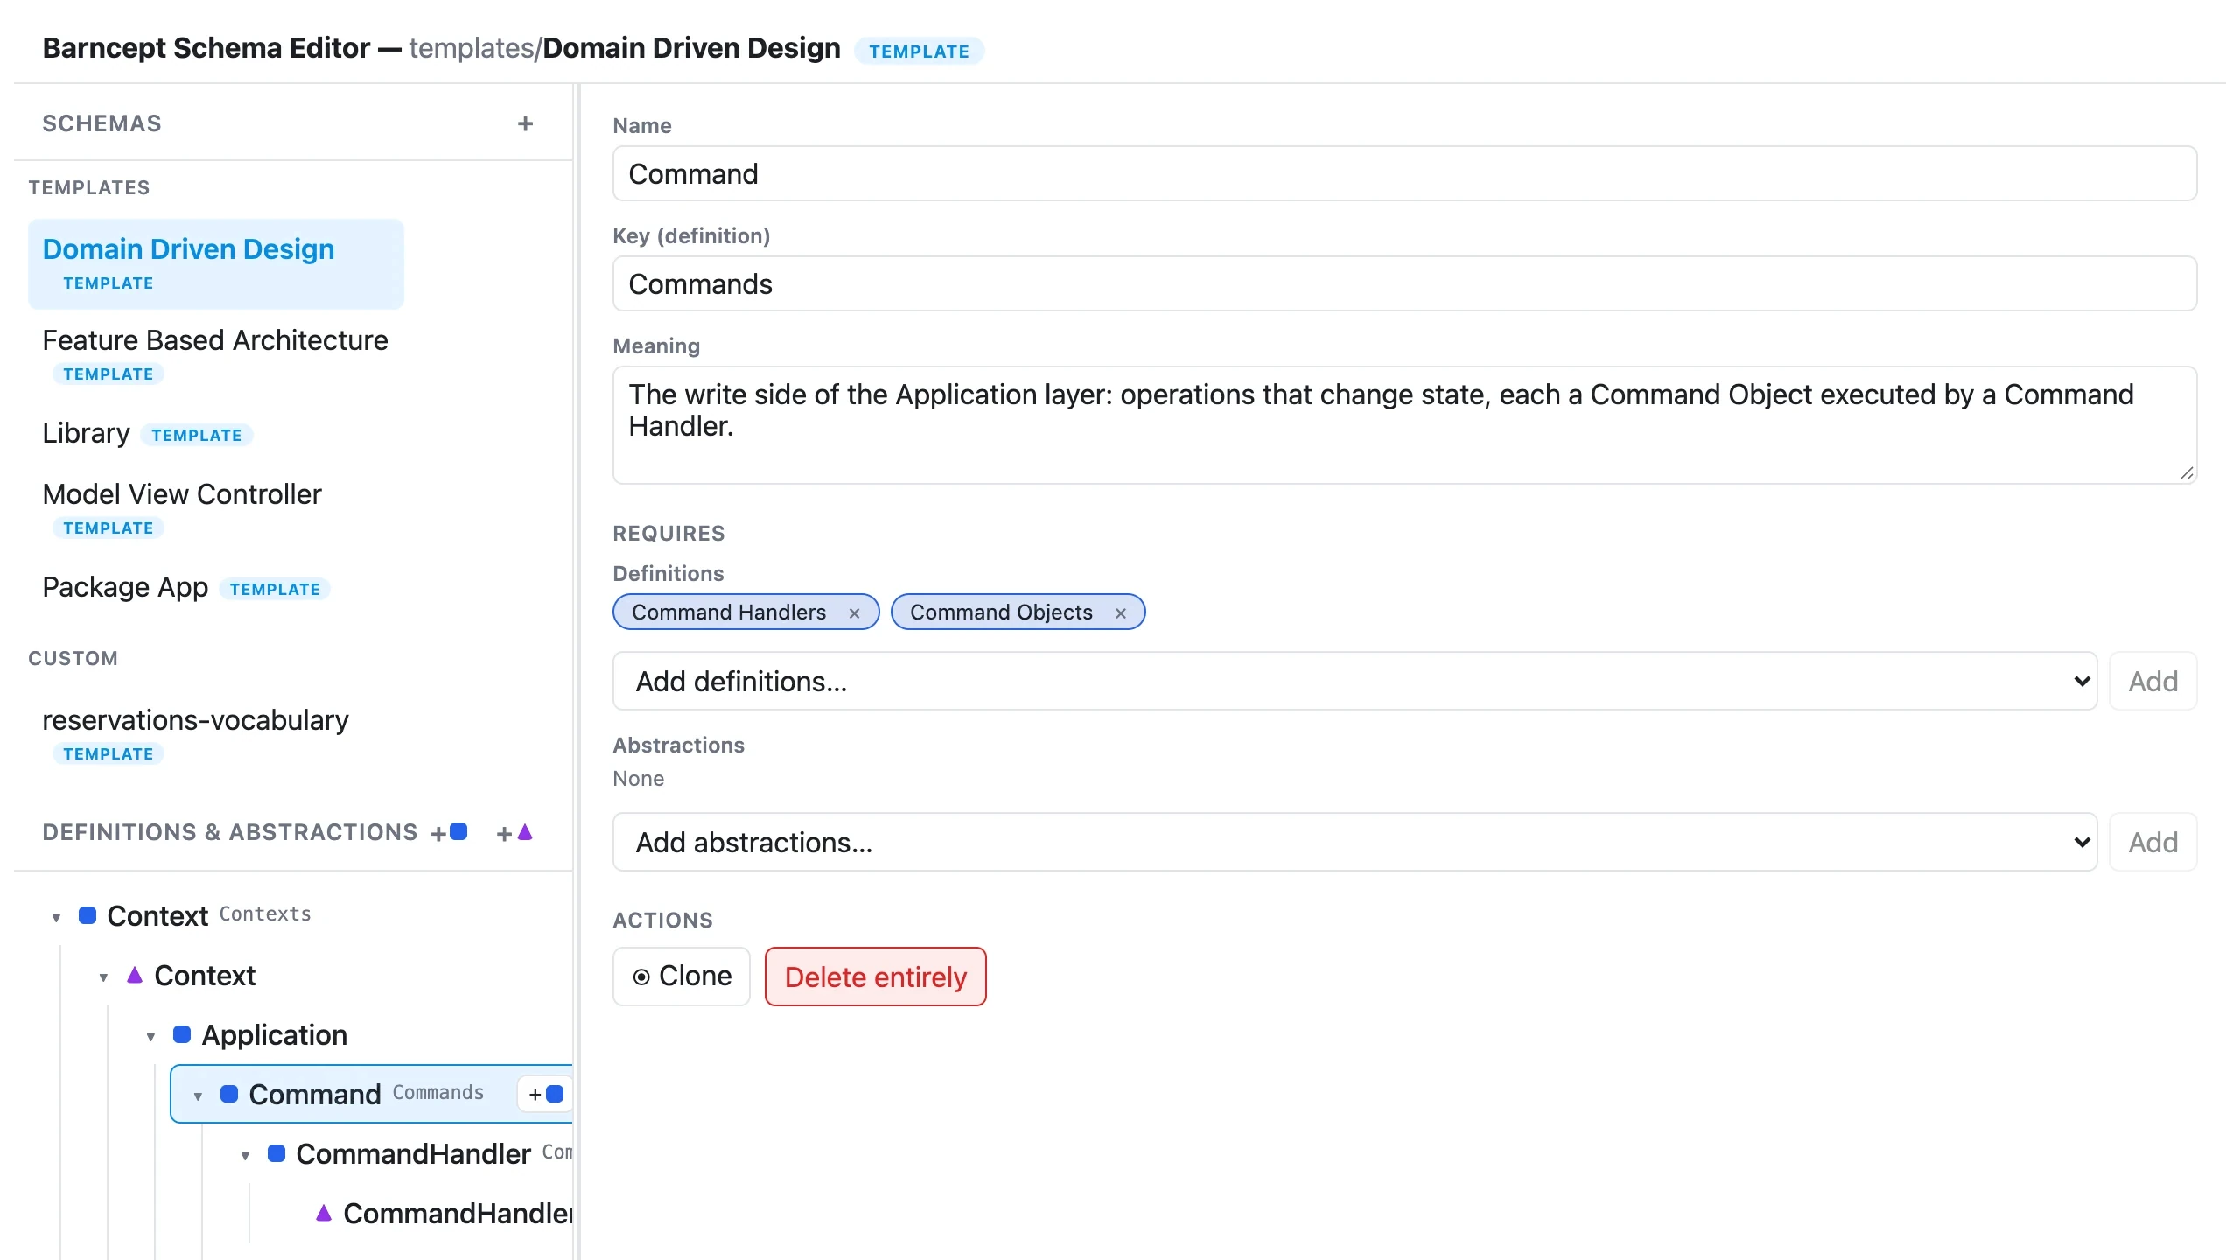2240x1260 pixels.
Task: Click into the Meaning text area
Action: click(x=1404, y=425)
